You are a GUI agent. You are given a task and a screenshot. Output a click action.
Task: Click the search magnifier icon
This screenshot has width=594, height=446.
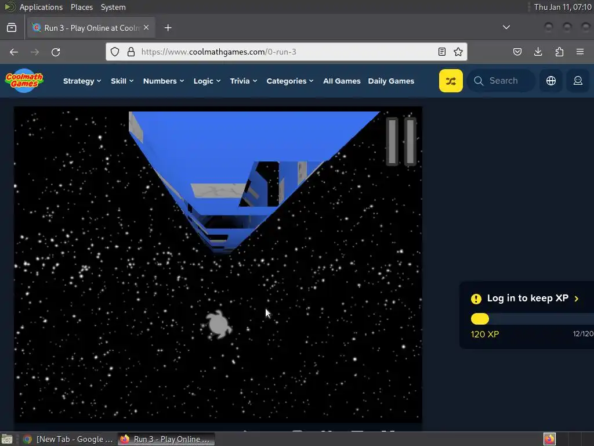pyautogui.click(x=479, y=81)
